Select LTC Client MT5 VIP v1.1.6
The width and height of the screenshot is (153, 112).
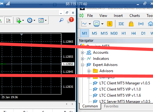coord(120,95)
